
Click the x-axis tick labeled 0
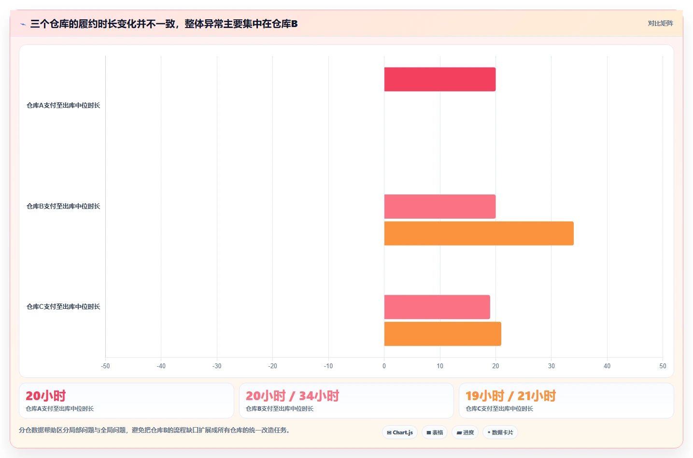384,366
